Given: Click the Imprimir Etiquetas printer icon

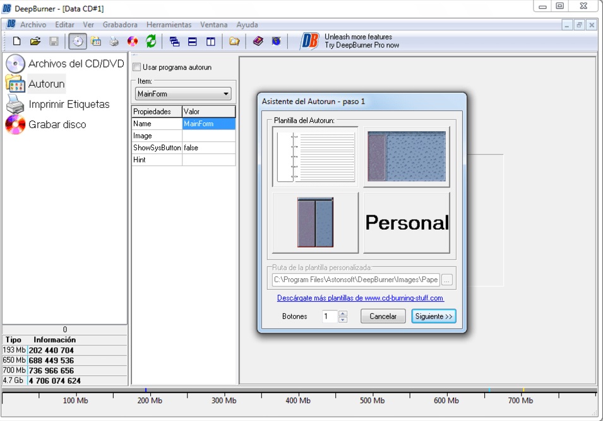Looking at the screenshot, I should coord(15,104).
